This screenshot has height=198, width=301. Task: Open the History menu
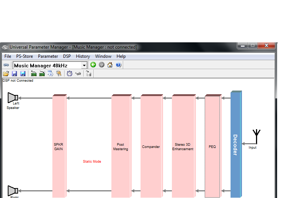(83, 56)
